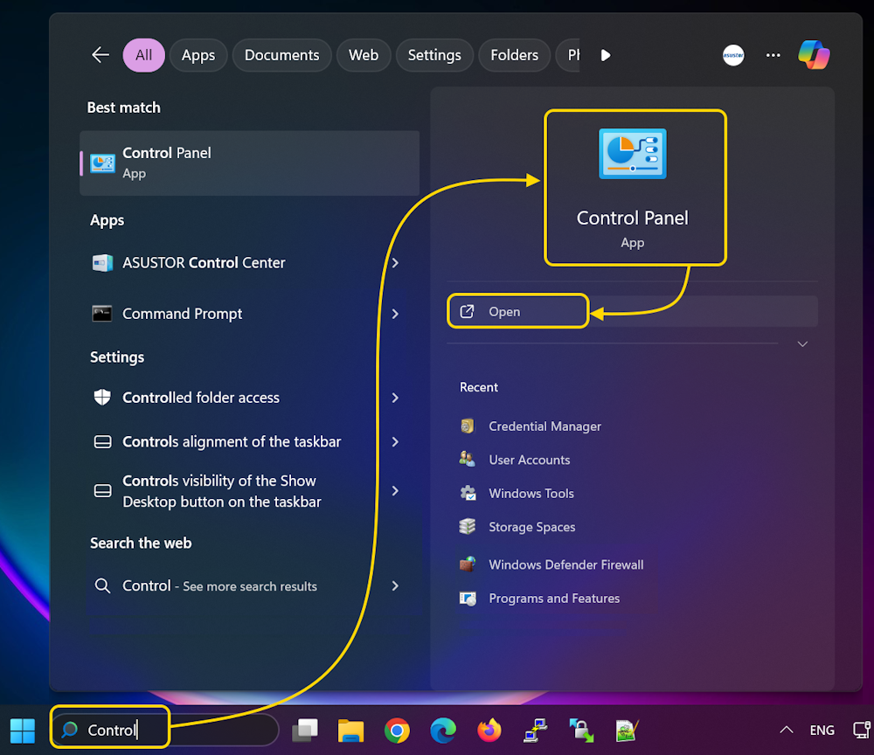The image size is (874, 755).
Task: Click the taskbar search box containing Control
Action: pyautogui.click(x=165, y=730)
